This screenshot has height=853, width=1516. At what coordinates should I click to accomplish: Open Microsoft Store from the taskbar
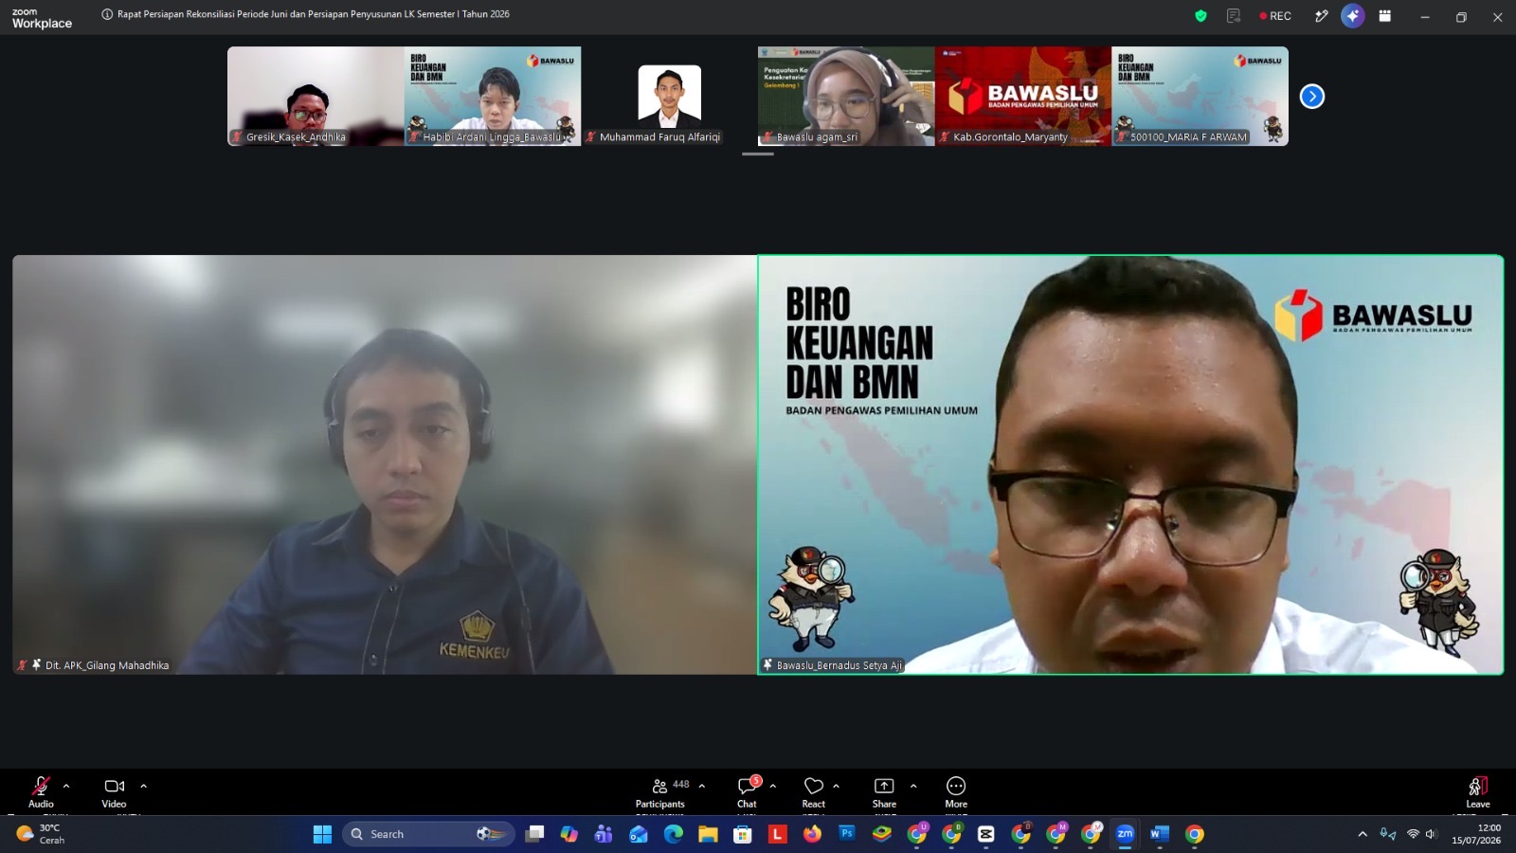tap(743, 834)
